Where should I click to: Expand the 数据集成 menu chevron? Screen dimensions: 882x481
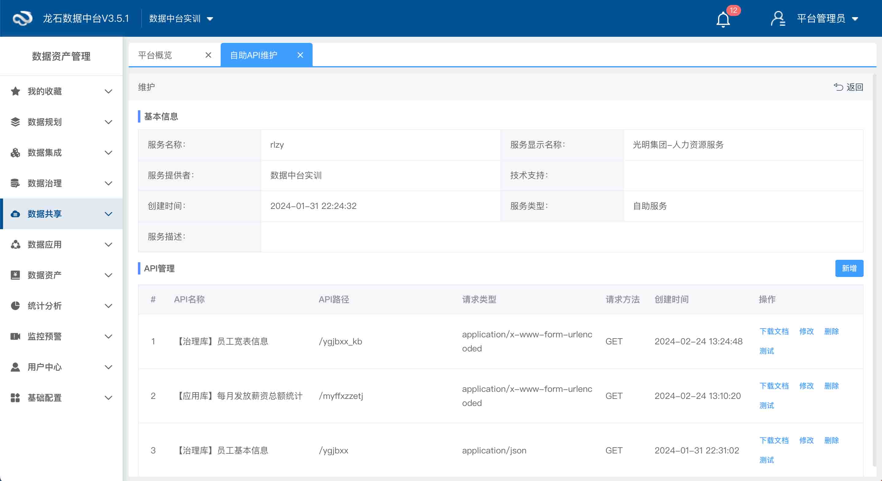coord(108,153)
